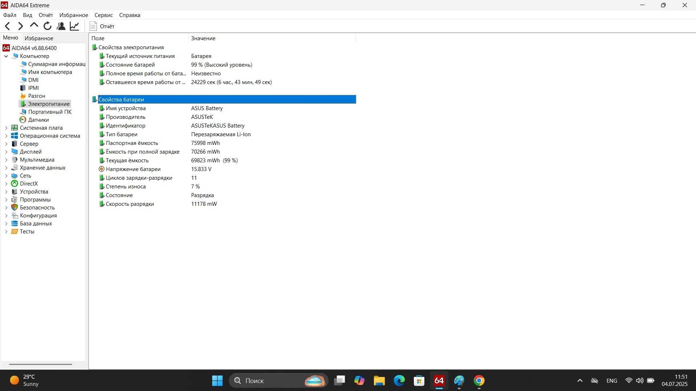
Task: Open Windows Start menu
Action: pyautogui.click(x=217, y=380)
